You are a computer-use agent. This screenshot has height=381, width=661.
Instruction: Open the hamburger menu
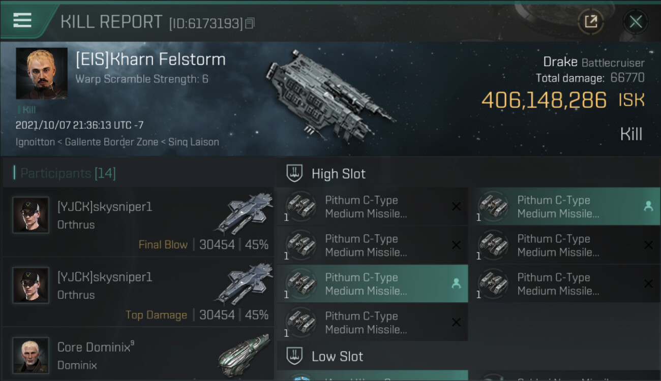pos(22,20)
